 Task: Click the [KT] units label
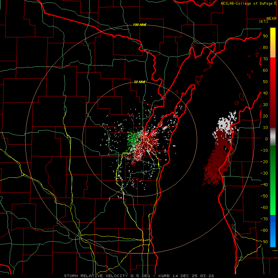coord(264,21)
